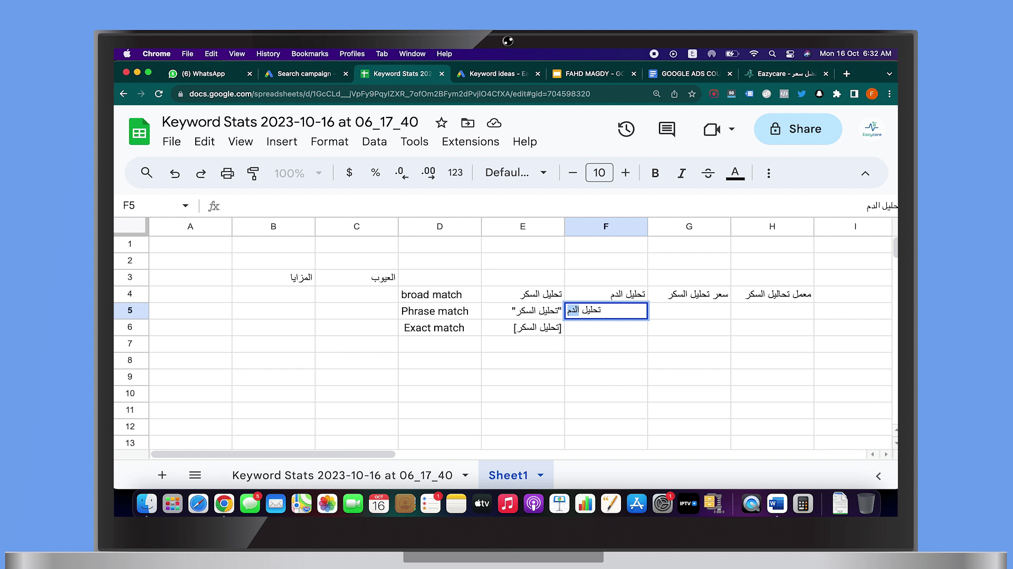Toggle italic formatting
Screen dimensions: 1013x569
tap(682, 173)
